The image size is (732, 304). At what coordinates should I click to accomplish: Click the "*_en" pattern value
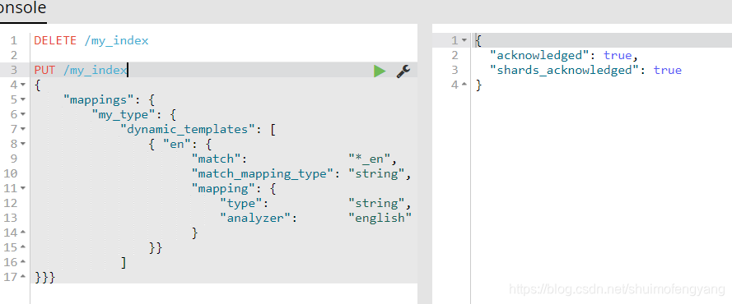pyautogui.click(x=369, y=159)
